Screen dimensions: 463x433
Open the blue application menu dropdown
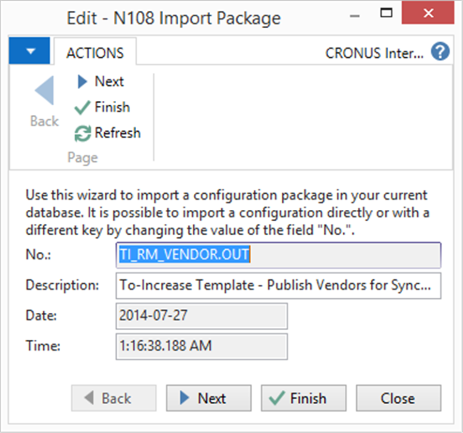[x=30, y=51]
